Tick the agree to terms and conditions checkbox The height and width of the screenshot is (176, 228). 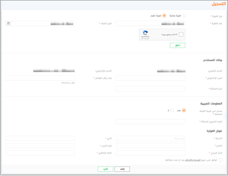[x=220, y=160]
